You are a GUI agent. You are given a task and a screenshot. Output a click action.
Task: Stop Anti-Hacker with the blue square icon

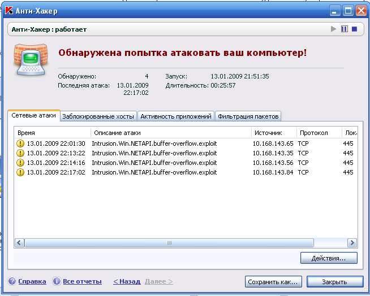(354, 29)
